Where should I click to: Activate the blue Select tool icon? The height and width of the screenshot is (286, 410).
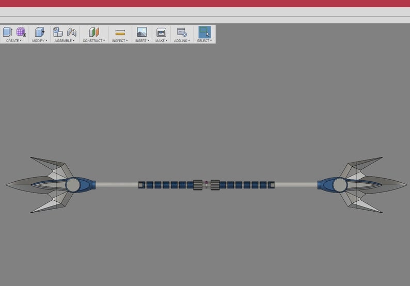click(204, 32)
